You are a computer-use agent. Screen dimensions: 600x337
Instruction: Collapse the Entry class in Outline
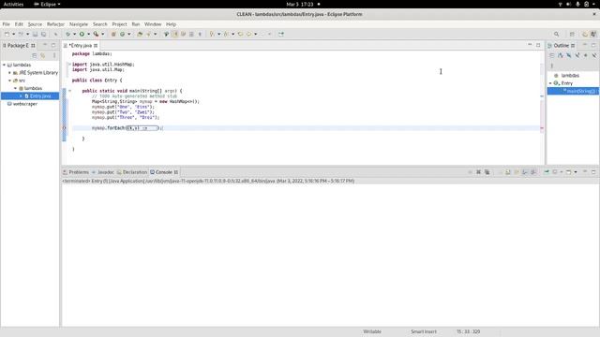550,83
